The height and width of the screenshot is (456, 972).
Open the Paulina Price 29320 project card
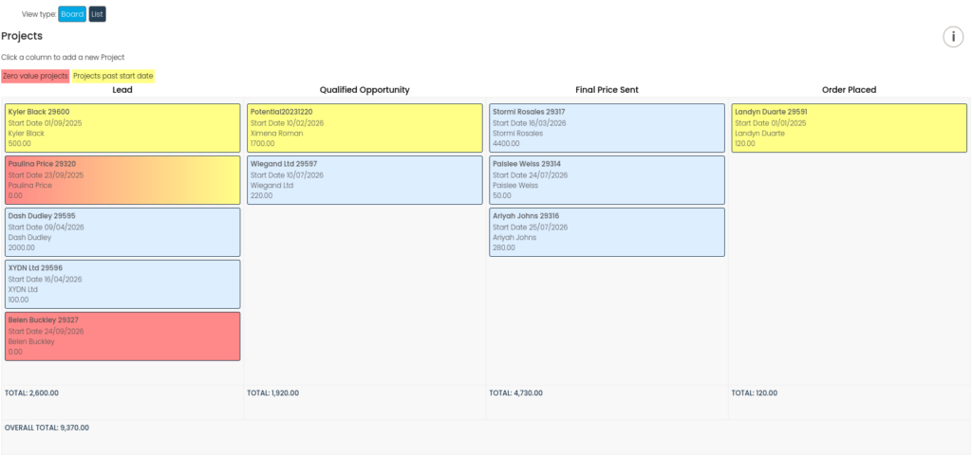pos(122,180)
